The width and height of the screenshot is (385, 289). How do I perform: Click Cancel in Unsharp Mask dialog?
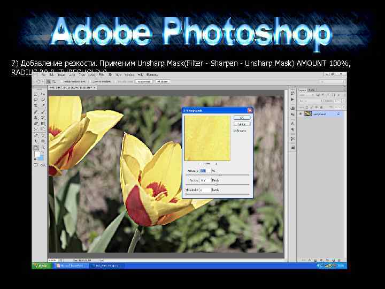242,124
